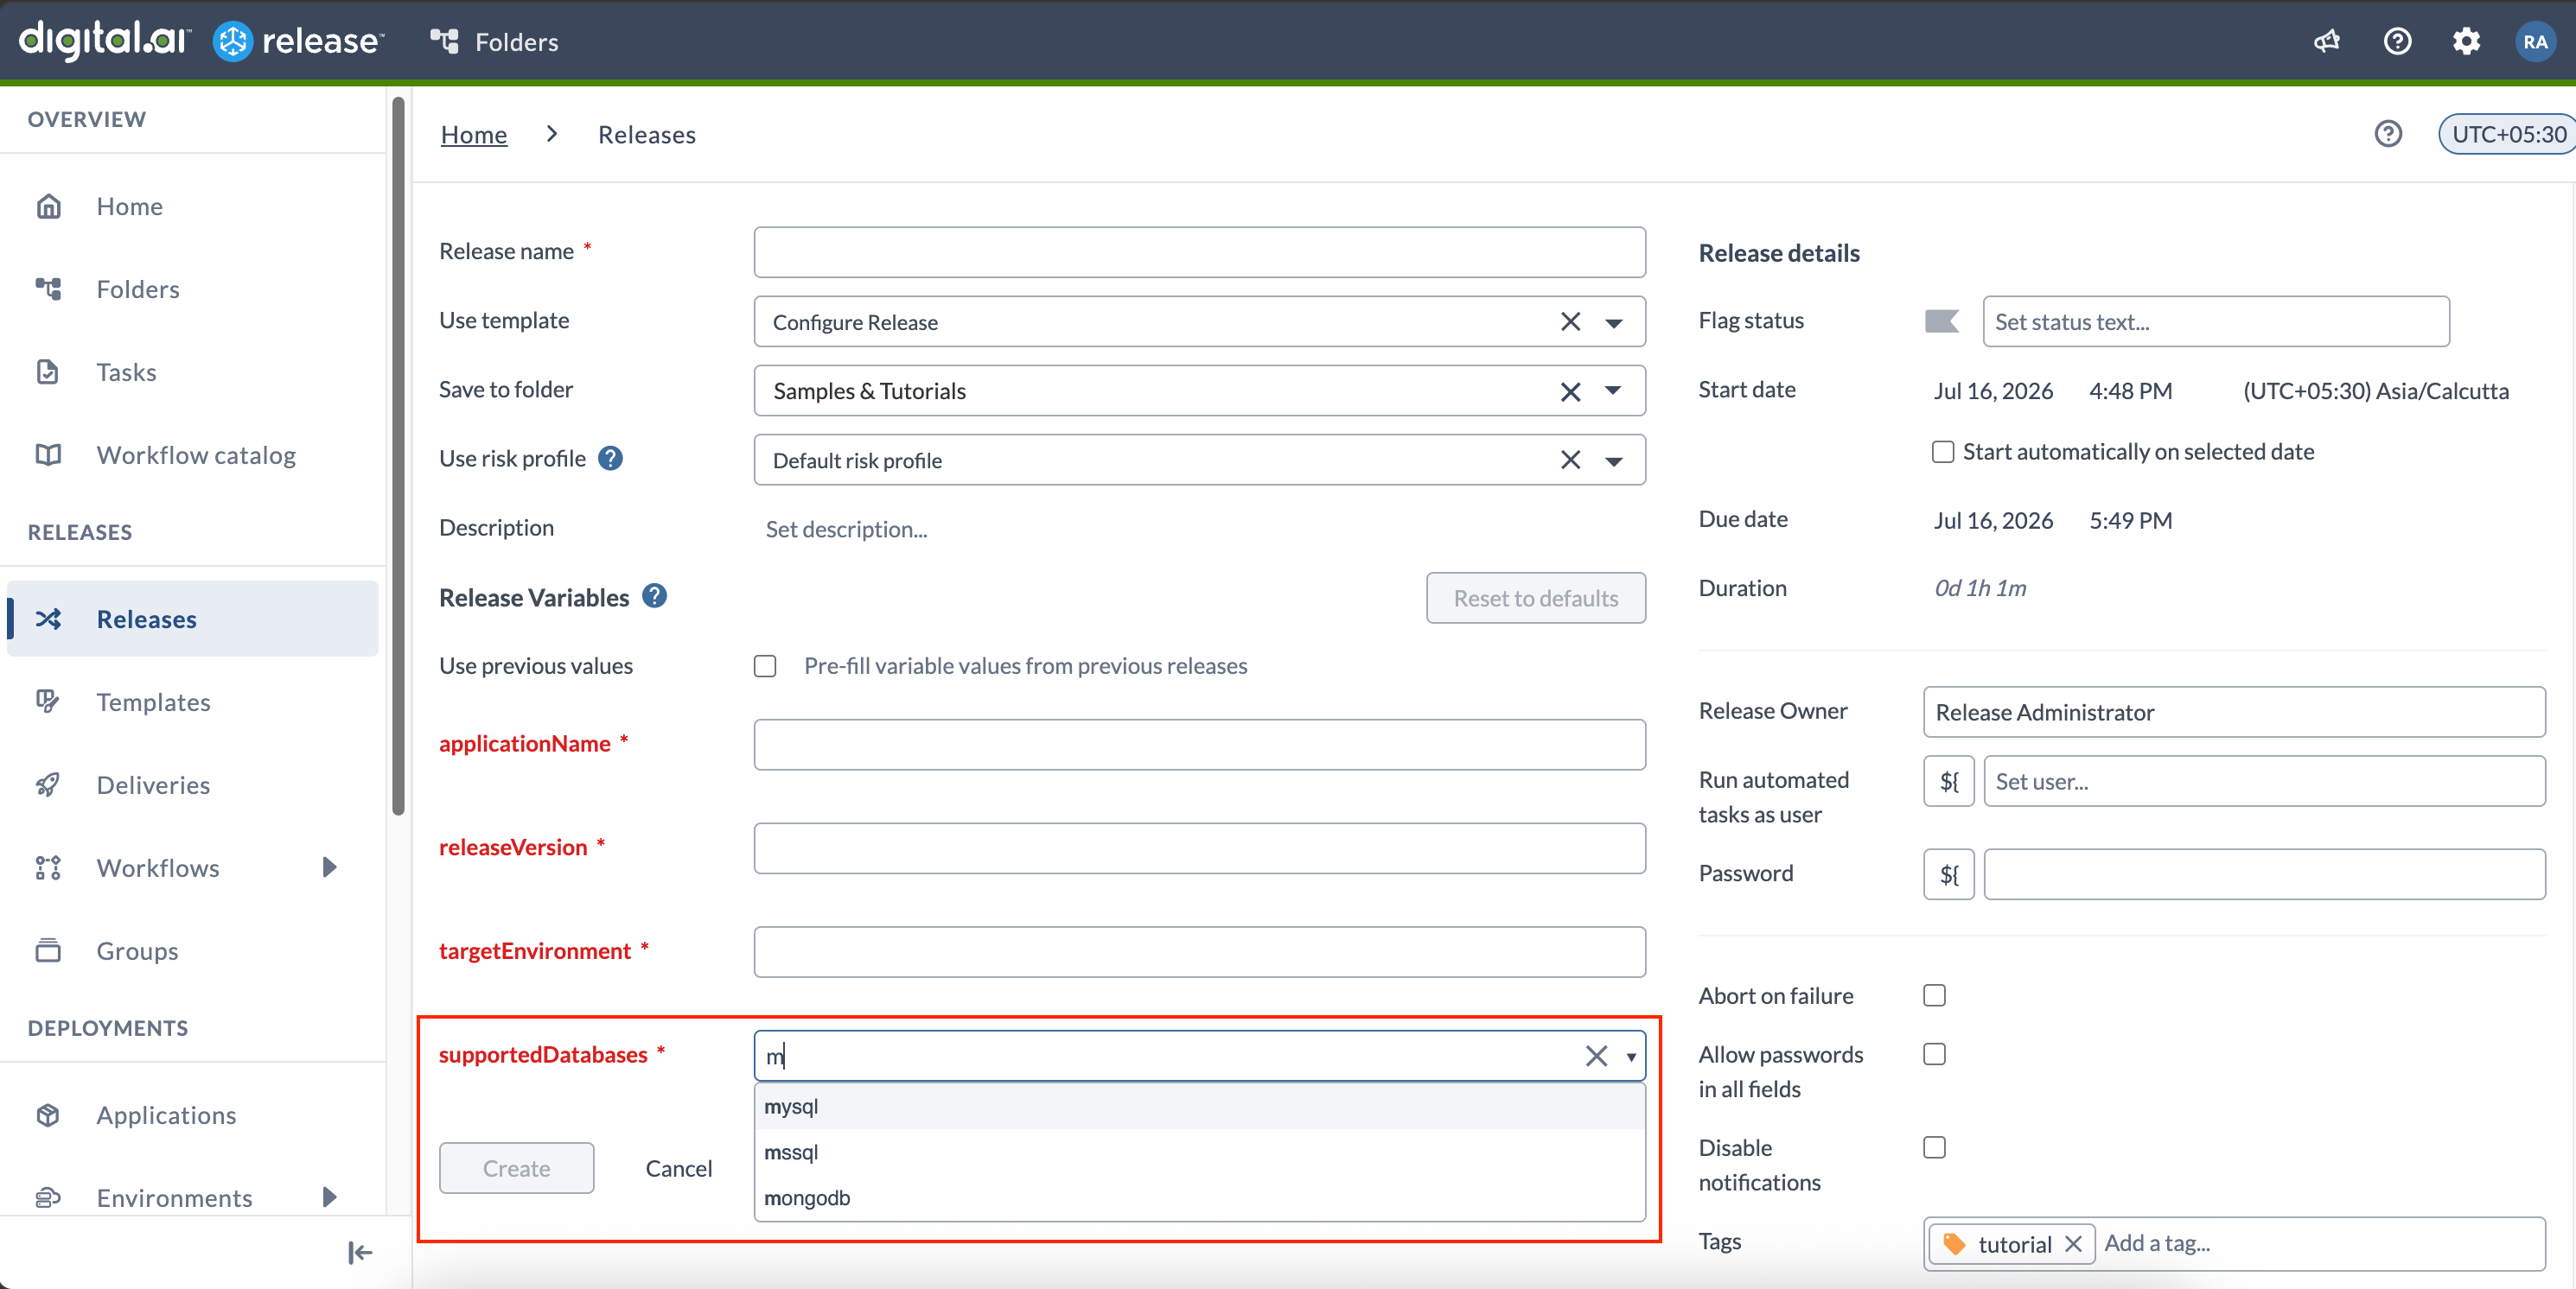Focus the Release name field
This screenshot has height=1289, width=2576.
[1199, 251]
